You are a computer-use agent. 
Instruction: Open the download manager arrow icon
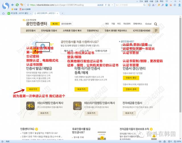[x=179, y=5]
